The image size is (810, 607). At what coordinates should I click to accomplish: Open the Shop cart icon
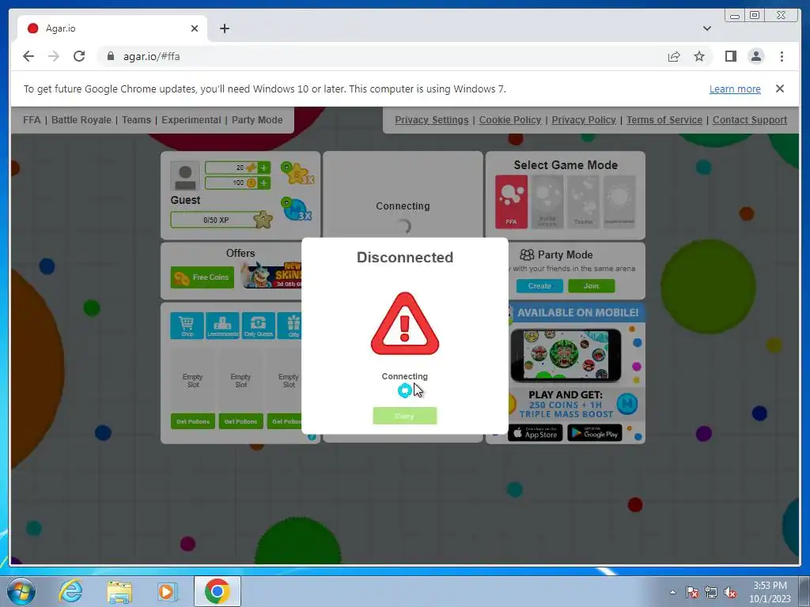(x=187, y=326)
